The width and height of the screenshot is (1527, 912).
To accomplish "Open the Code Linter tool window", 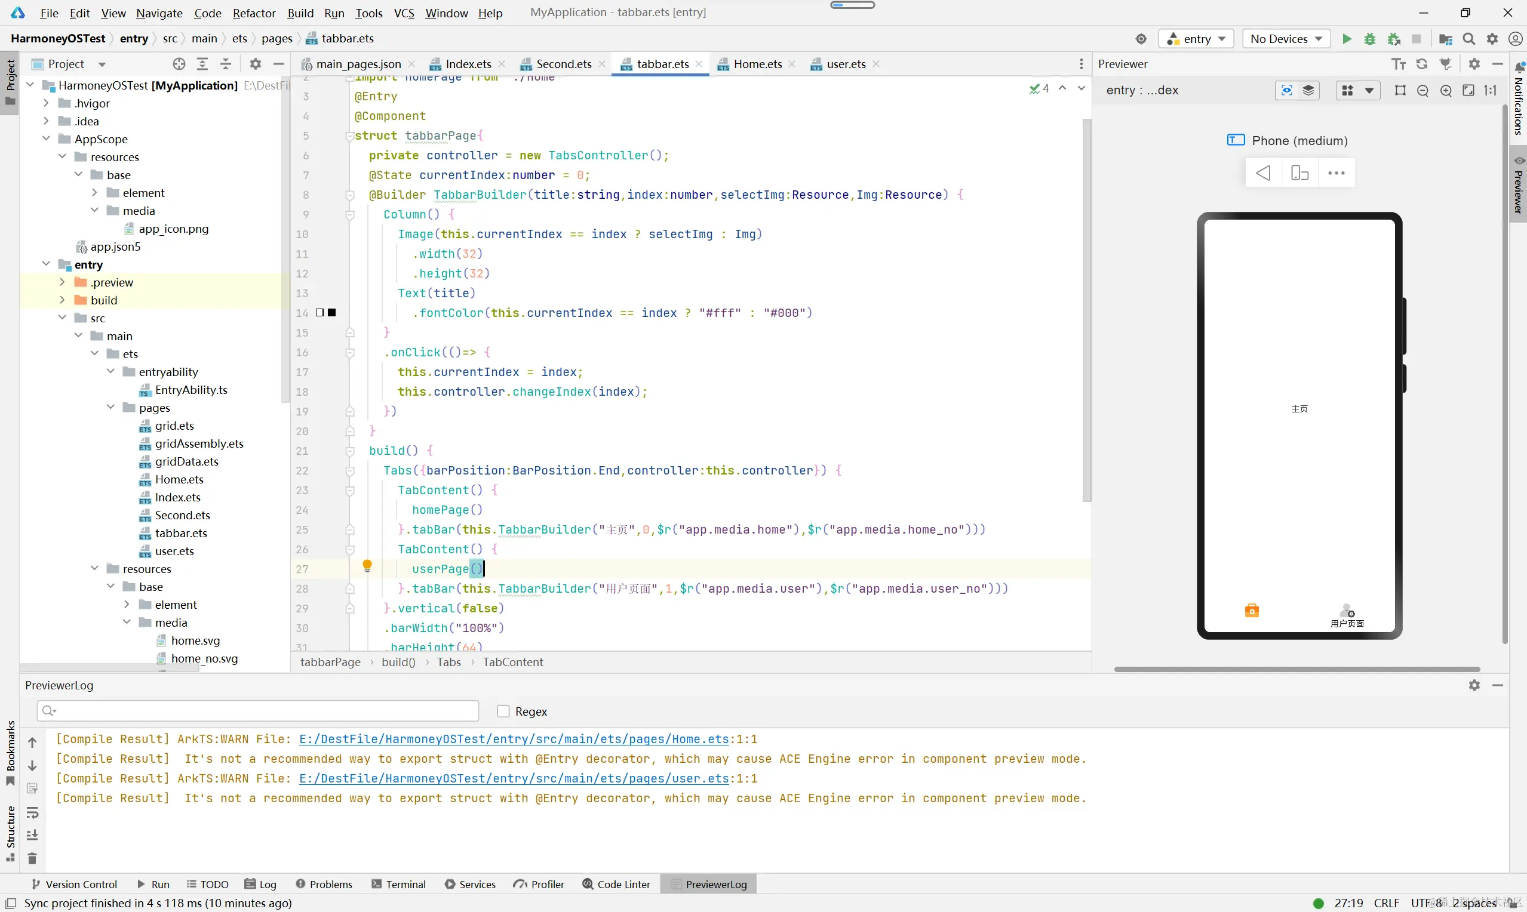I will coord(616,885).
